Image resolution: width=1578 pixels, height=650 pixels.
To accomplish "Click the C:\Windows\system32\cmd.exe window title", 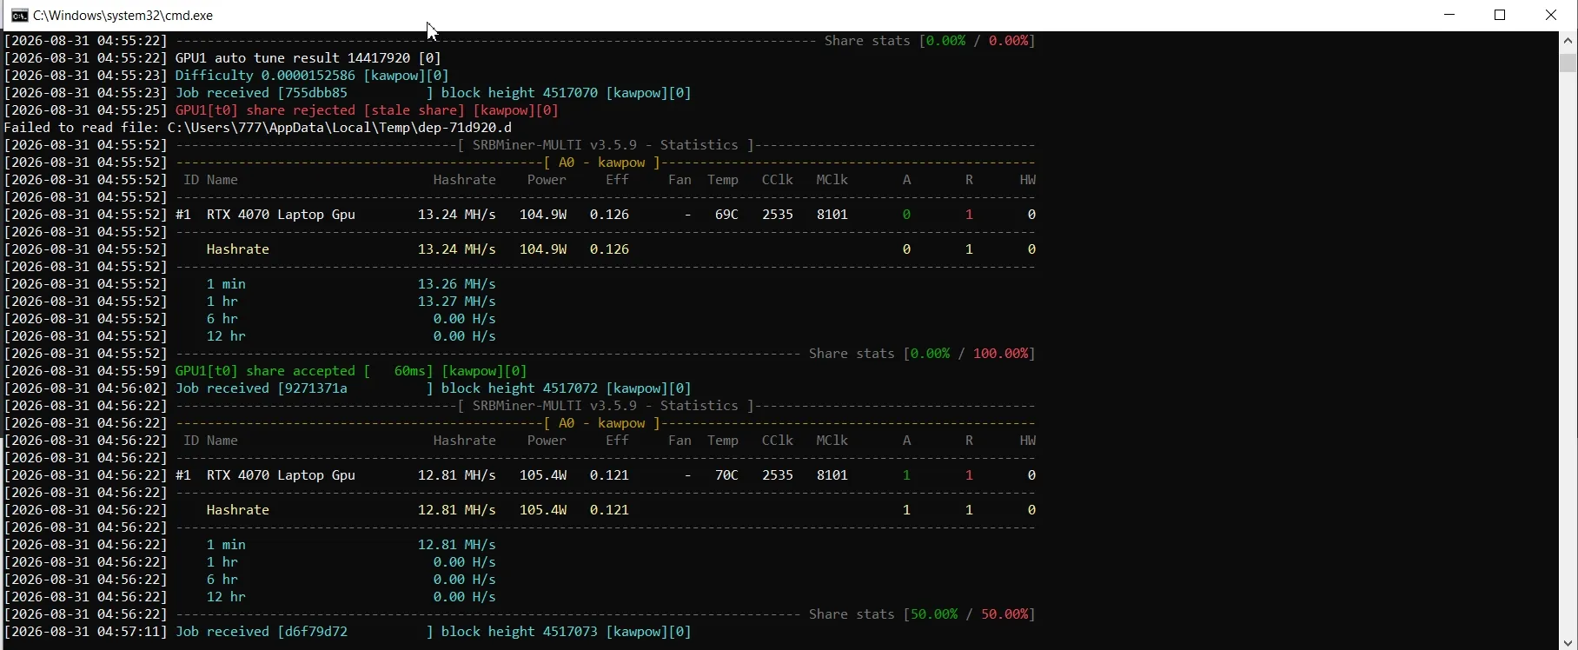I will click(x=123, y=16).
